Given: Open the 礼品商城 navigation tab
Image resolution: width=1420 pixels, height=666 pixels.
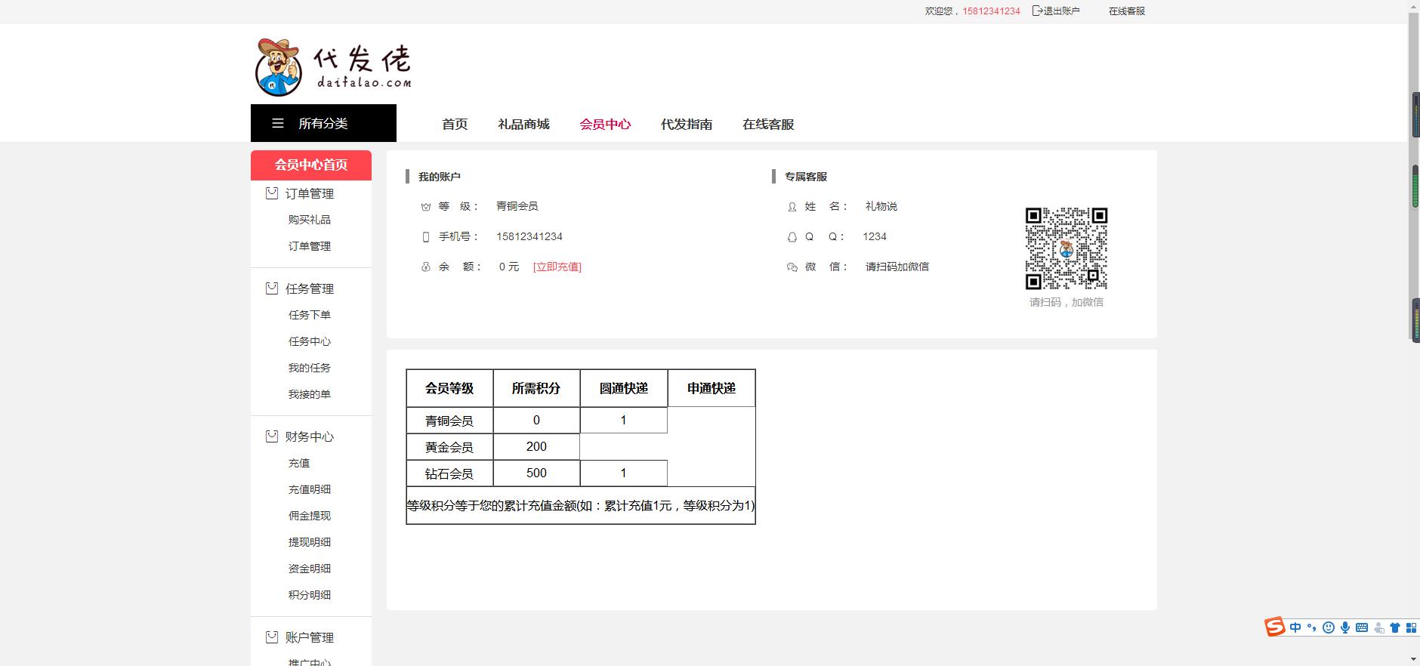Looking at the screenshot, I should point(523,124).
